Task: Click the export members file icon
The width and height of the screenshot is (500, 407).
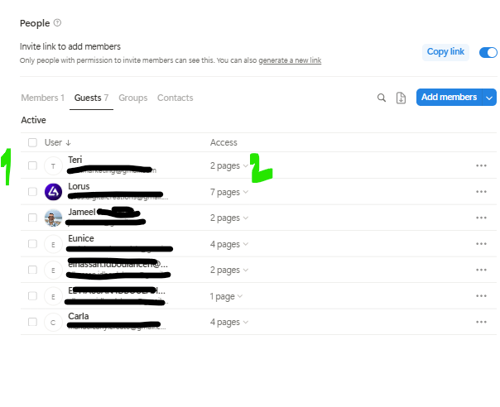Action: [401, 98]
